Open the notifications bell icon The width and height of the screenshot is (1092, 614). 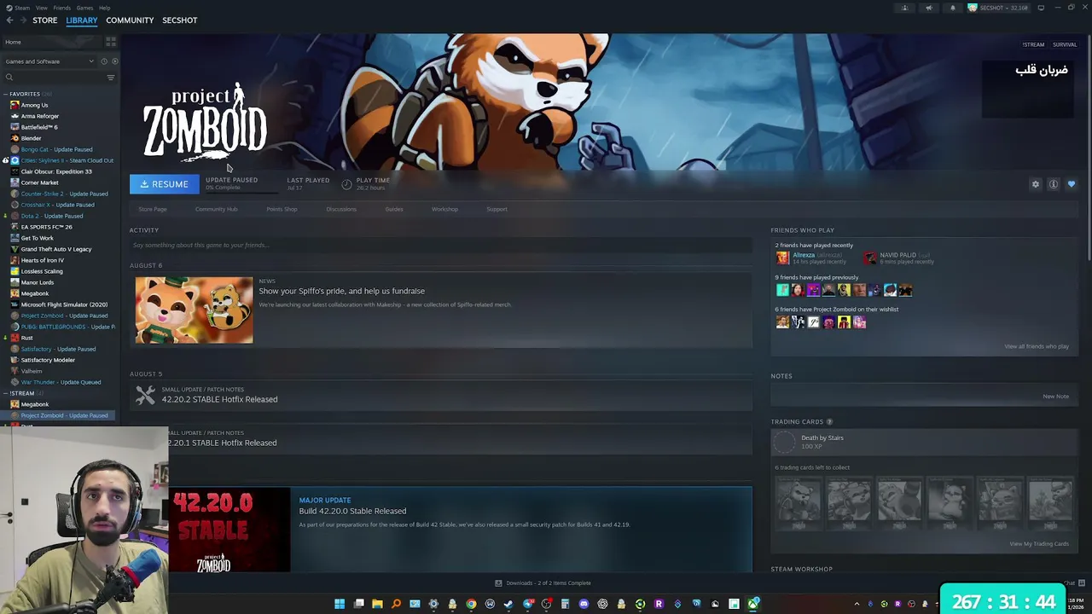(953, 8)
